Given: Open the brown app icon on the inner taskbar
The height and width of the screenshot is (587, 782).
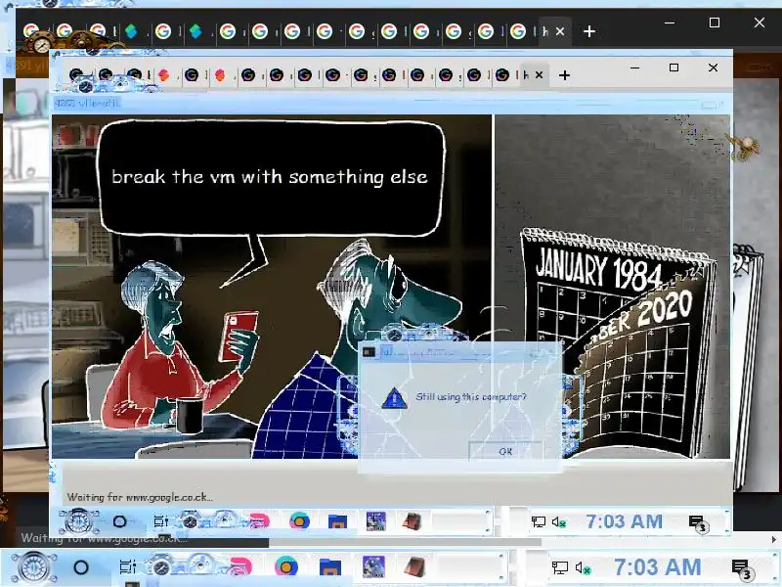Looking at the screenshot, I should (412, 521).
